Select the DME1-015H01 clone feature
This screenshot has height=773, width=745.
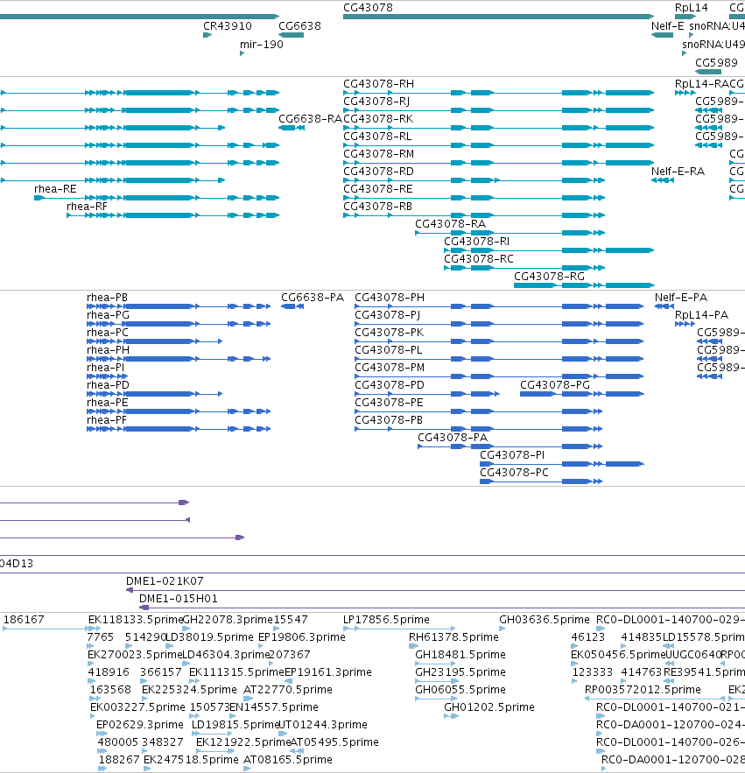442,608
